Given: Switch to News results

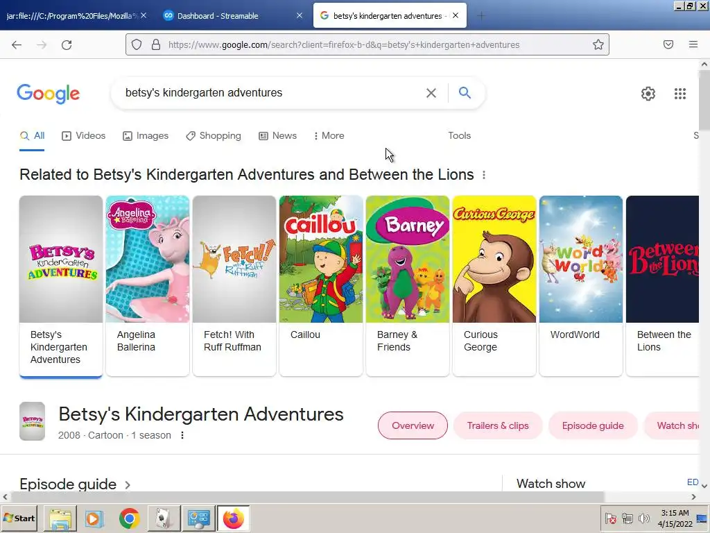Looking at the screenshot, I should (x=277, y=135).
